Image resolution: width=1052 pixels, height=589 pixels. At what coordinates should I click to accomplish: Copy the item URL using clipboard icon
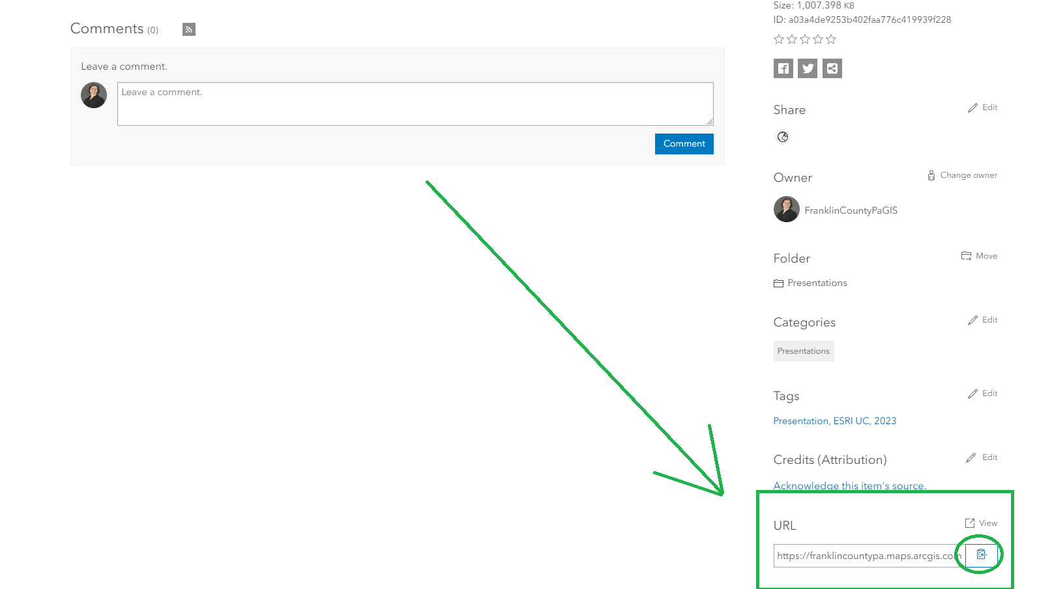[980, 554]
